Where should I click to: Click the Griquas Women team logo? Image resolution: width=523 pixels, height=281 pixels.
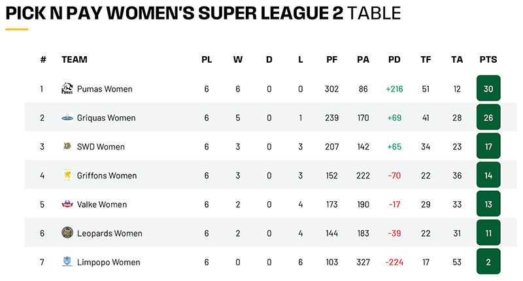(67, 118)
